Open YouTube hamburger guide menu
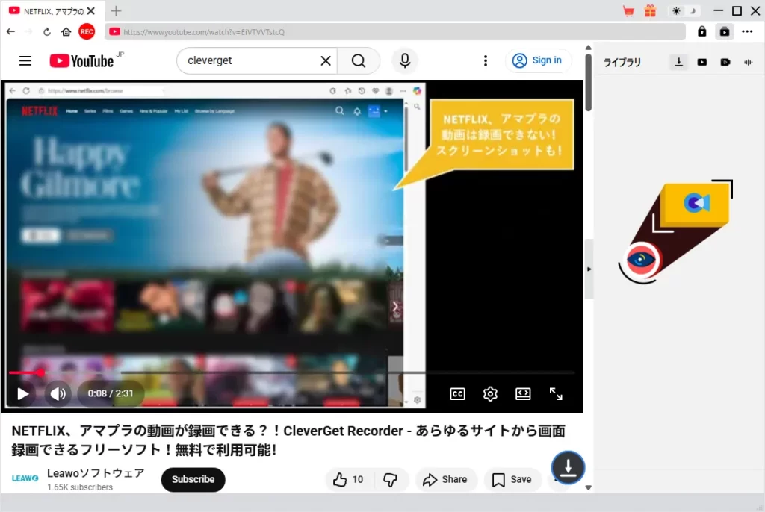The height and width of the screenshot is (512, 765). click(25, 60)
